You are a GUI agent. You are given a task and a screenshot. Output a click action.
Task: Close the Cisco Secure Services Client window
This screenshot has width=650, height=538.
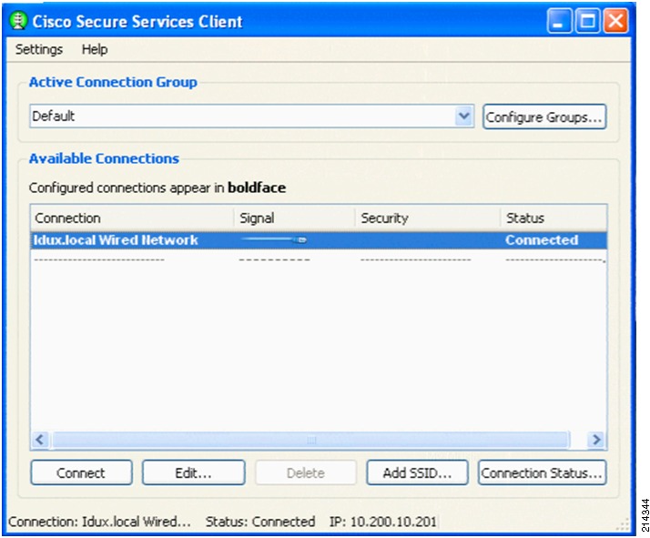[615, 21]
